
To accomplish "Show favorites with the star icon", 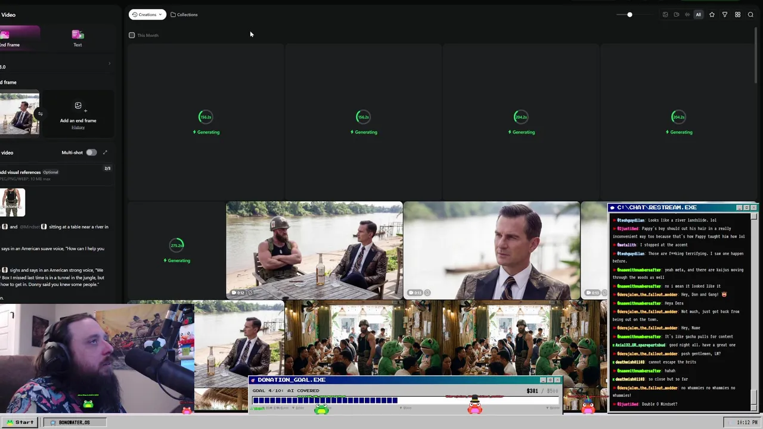I will pyautogui.click(x=712, y=14).
